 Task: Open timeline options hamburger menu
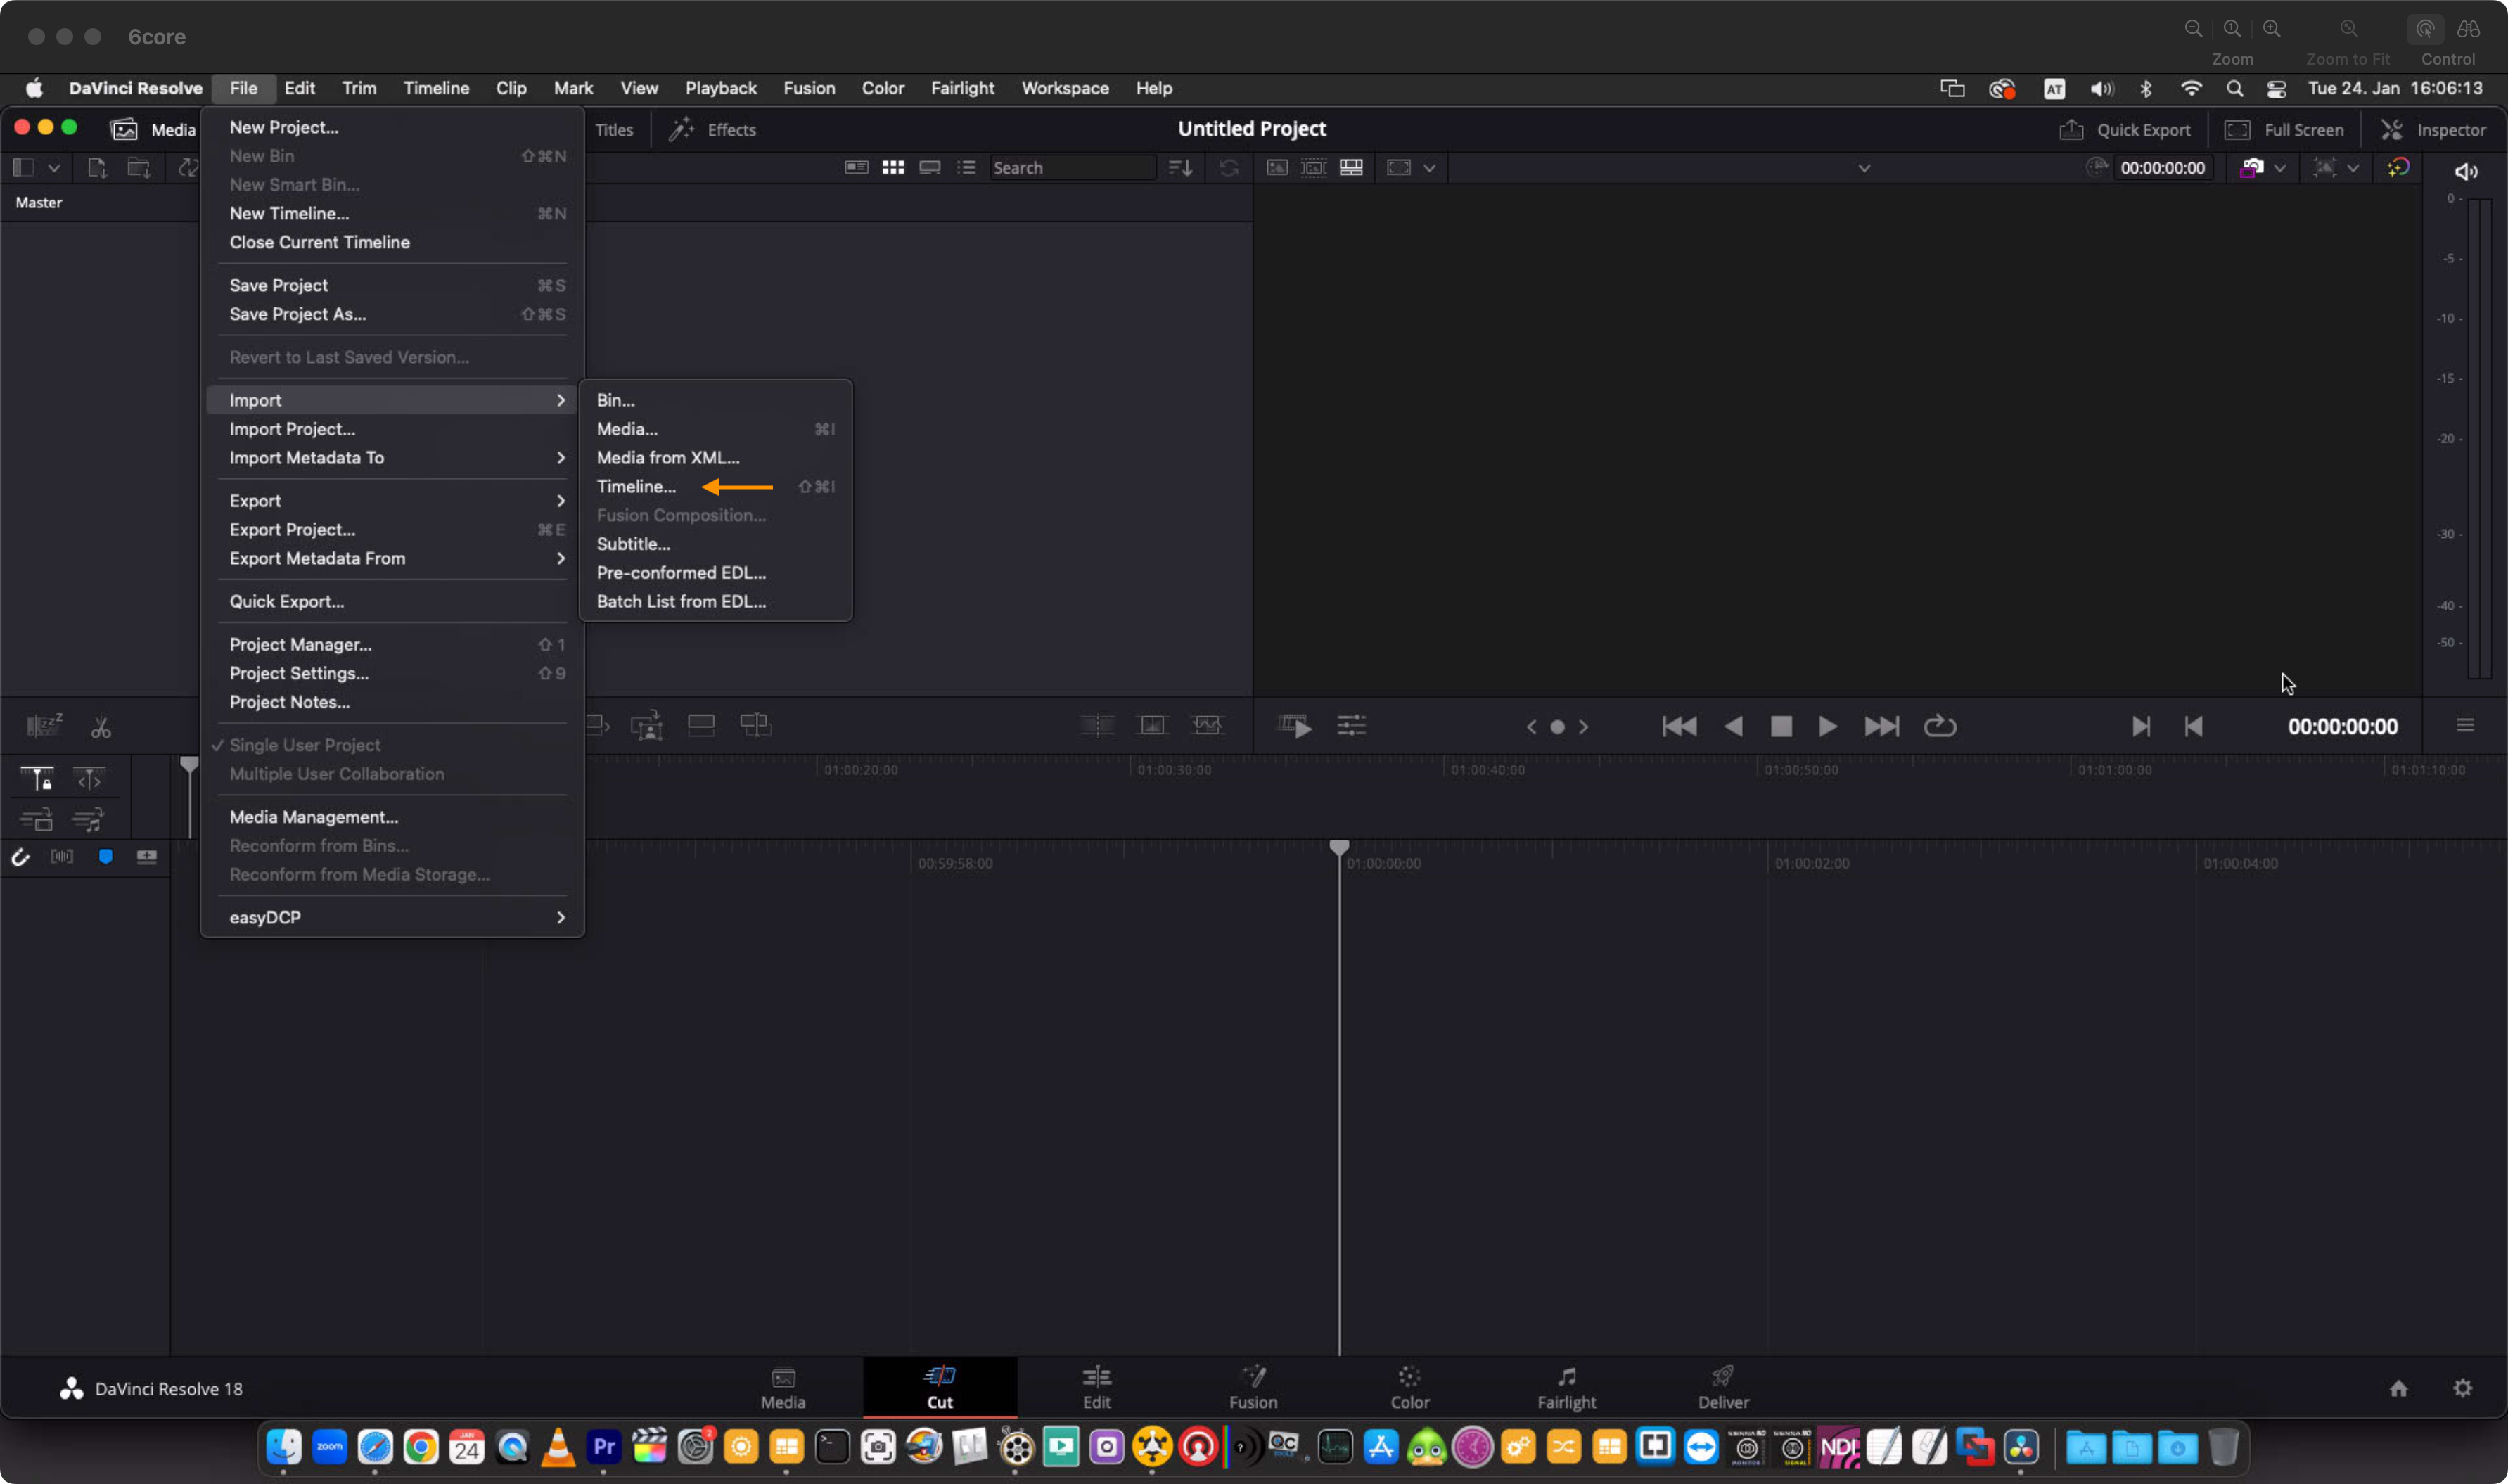[x=2464, y=725]
